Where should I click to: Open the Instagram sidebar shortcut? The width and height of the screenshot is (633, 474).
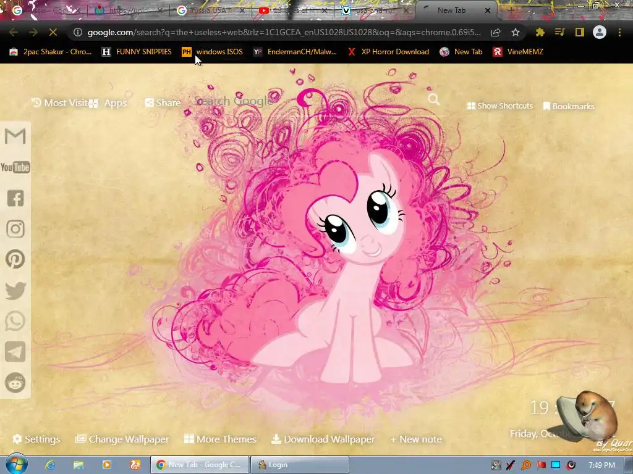15,229
